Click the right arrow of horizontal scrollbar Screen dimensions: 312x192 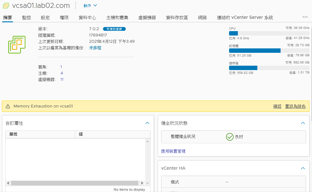pos(142,183)
